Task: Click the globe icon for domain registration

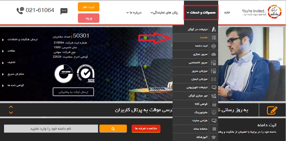Action: (x=213, y=46)
